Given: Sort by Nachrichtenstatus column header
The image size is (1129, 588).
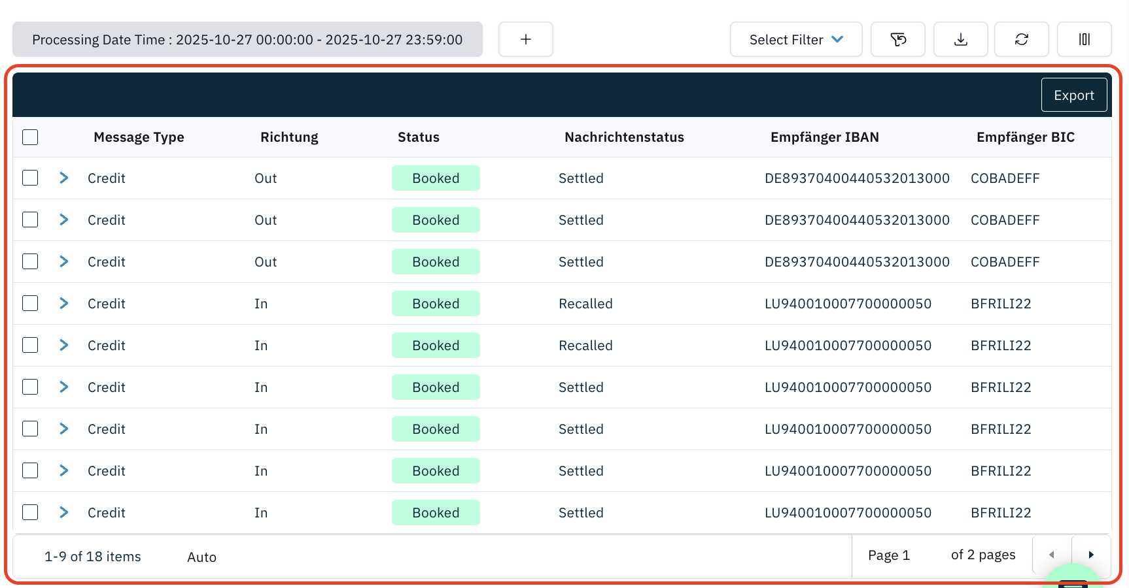Looking at the screenshot, I should pyautogui.click(x=624, y=137).
